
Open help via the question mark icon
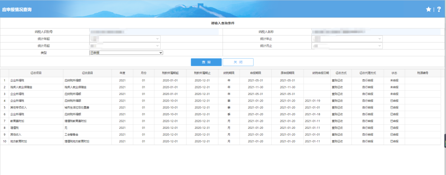pos(439,9)
